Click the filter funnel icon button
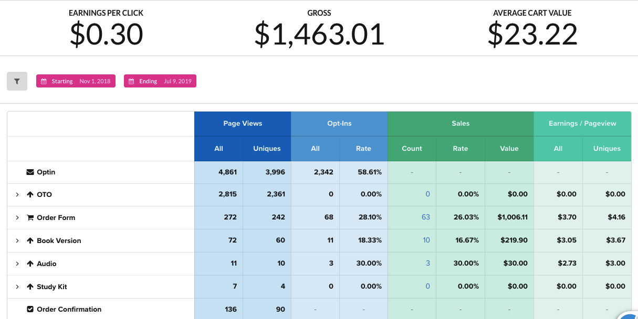The image size is (638, 319). 17,81
